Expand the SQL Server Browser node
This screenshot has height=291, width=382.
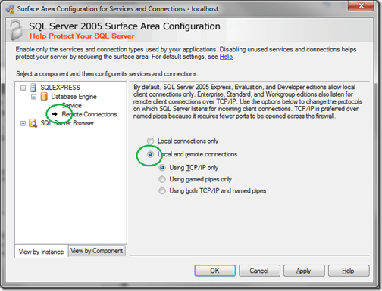[x=23, y=123]
